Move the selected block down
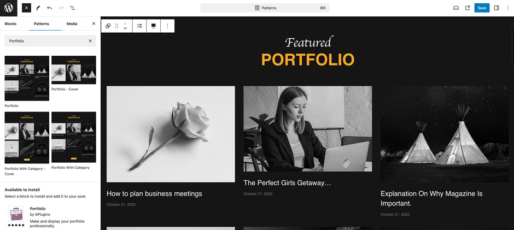Screen dimensions: 514x230 (125, 28)
